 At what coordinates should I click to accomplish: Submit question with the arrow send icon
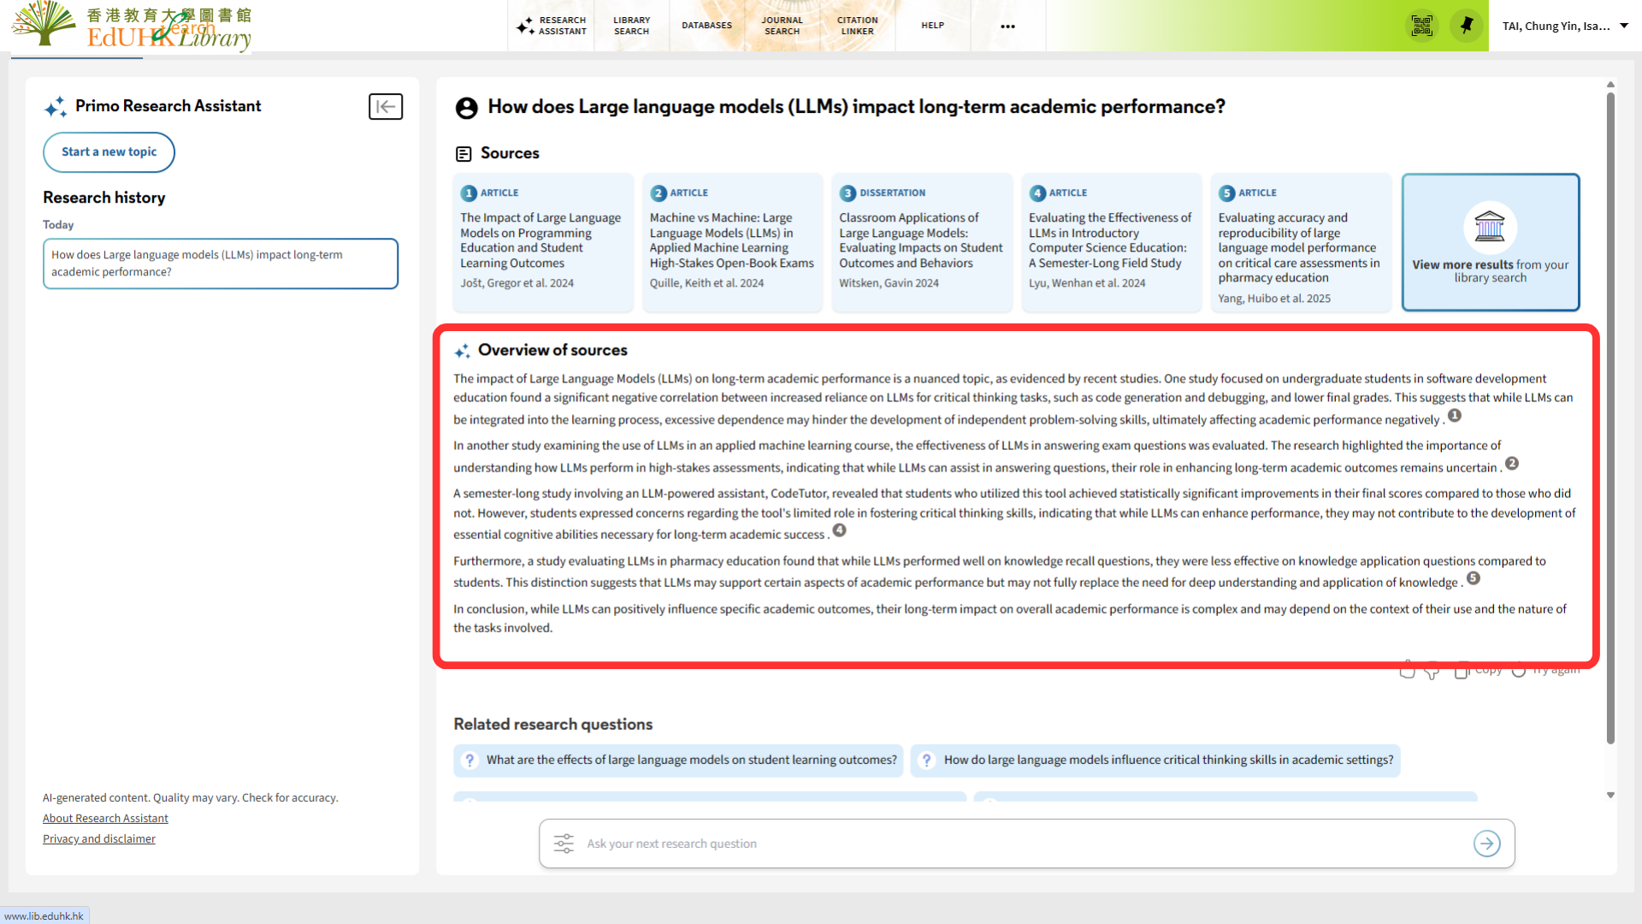pyautogui.click(x=1487, y=844)
